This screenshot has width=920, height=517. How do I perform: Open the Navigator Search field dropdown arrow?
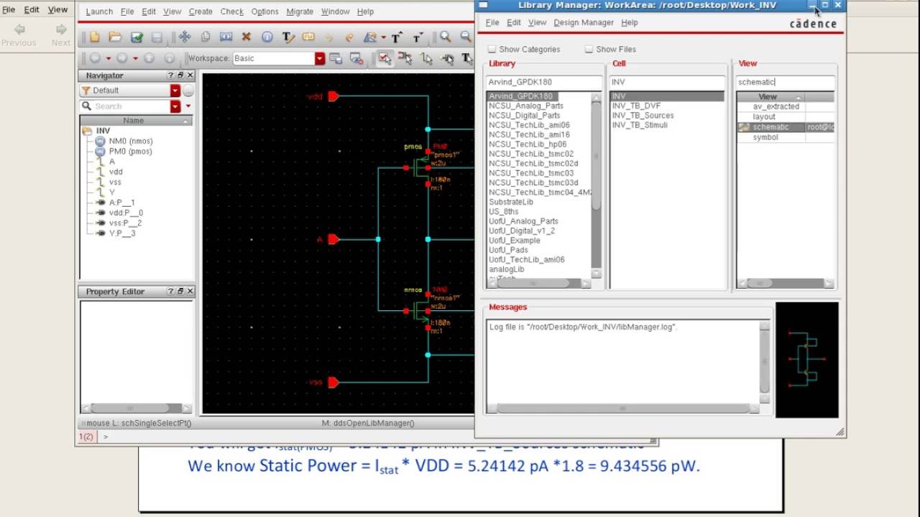click(175, 106)
